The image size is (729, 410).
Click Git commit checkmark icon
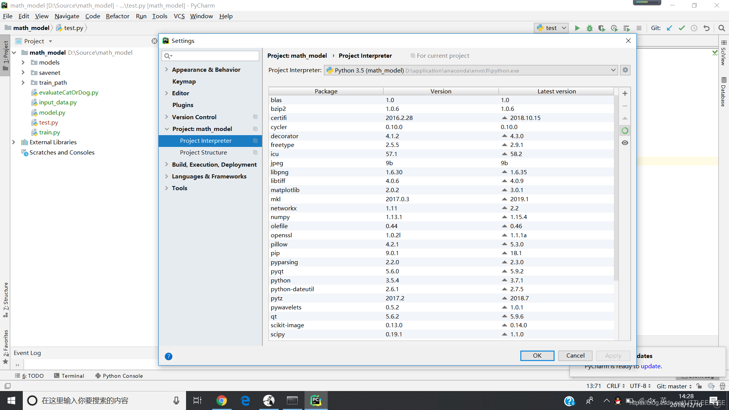pos(682,28)
